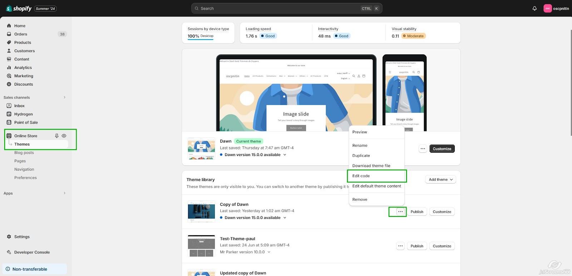572x276 pixels.
Task: Open Hydrogen sales channel
Action: tap(23, 114)
